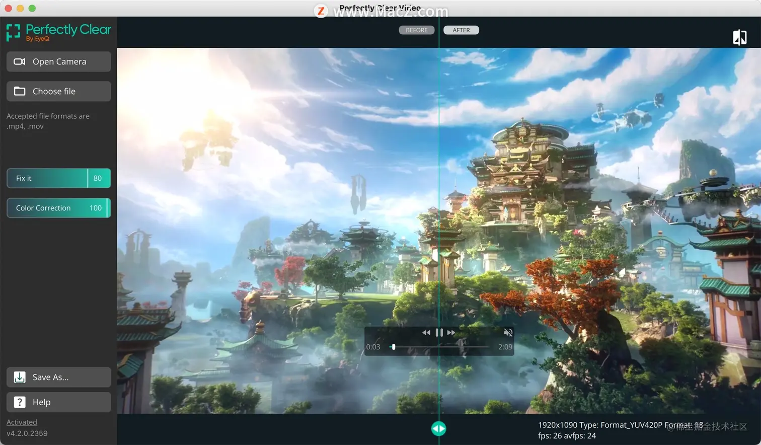Click the Choose file button
This screenshot has width=761, height=445.
coord(58,91)
